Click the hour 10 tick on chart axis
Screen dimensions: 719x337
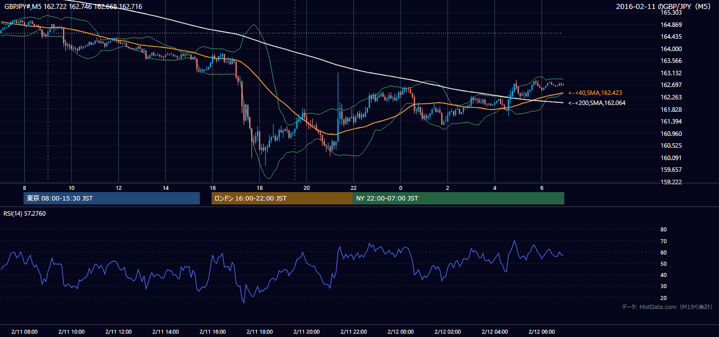coord(71,188)
